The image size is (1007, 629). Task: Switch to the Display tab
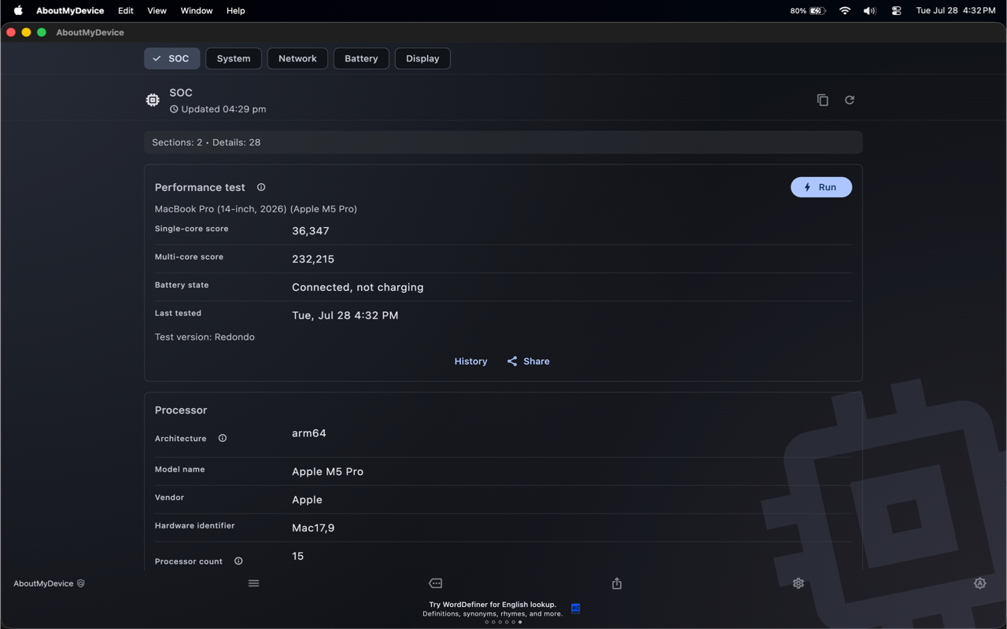[422, 58]
